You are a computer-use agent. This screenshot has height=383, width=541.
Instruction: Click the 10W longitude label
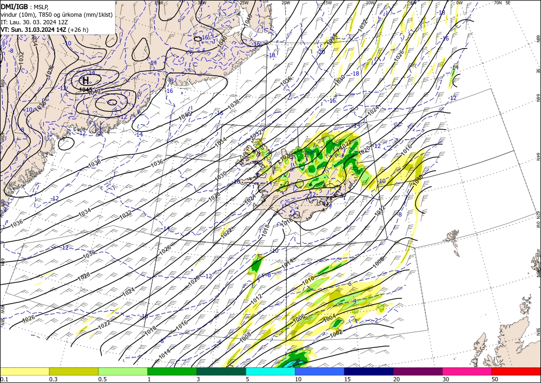coord(370,3)
